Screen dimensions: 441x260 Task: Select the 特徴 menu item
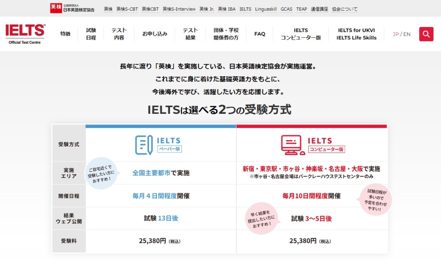(65, 34)
